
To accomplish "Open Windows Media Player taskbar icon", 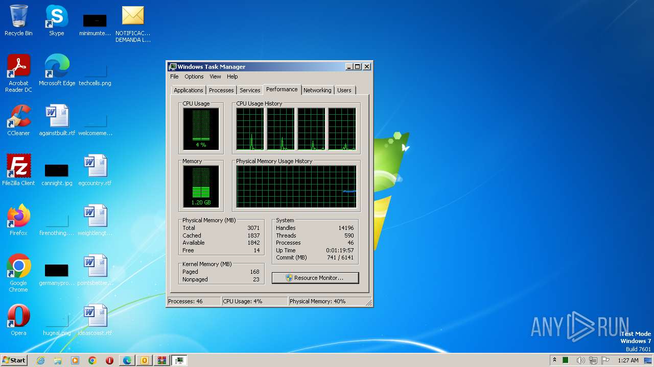I will coord(75,360).
